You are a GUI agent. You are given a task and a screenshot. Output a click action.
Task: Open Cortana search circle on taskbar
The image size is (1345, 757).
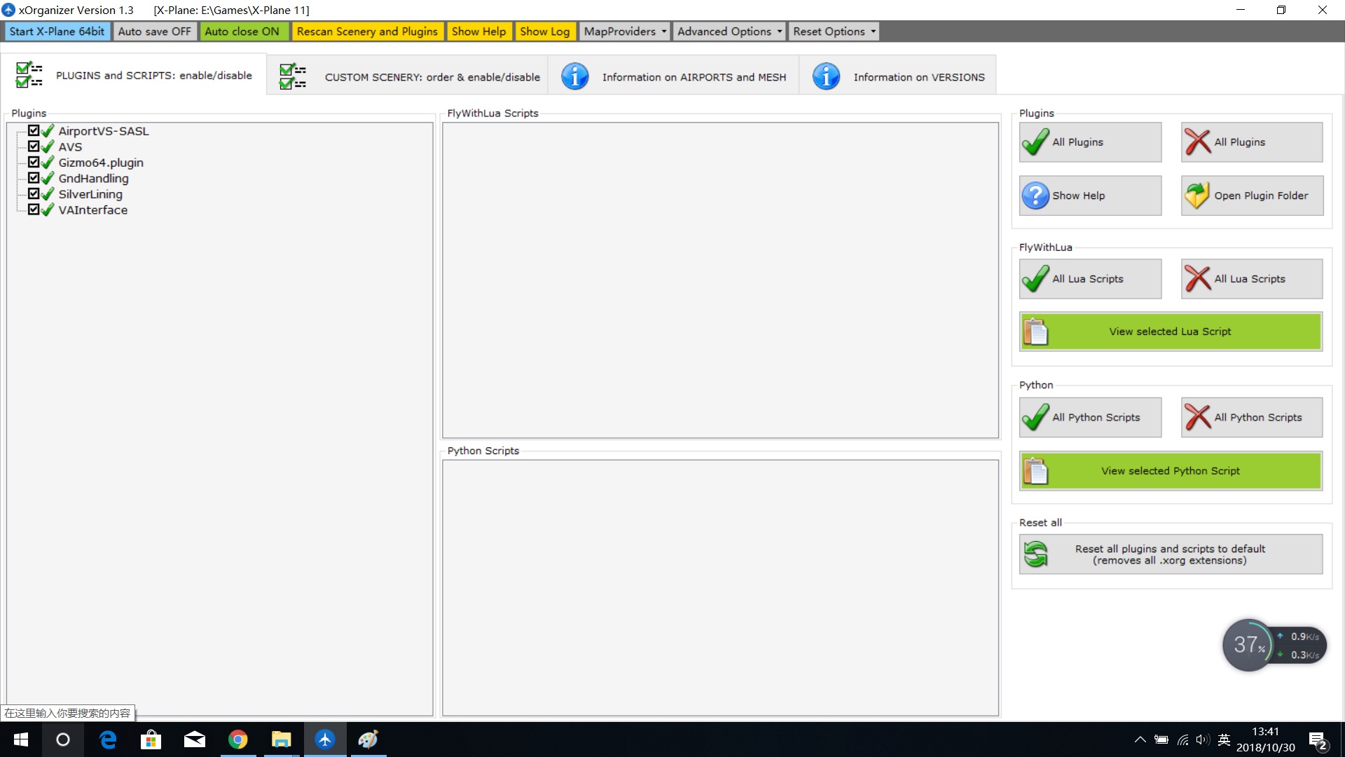pyautogui.click(x=63, y=739)
